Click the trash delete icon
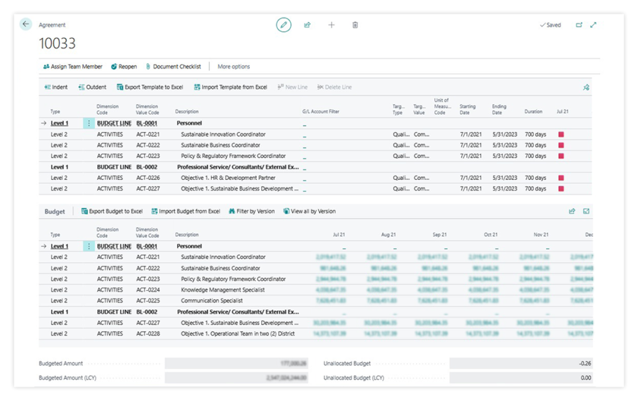The height and width of the screenshot is (401, 638). (x=355, y=25)
